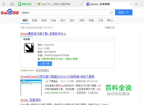This screenshot has height=105, width=144.
Task: Click the www.xiazaiba.com URL text
Action: point(58,93)
